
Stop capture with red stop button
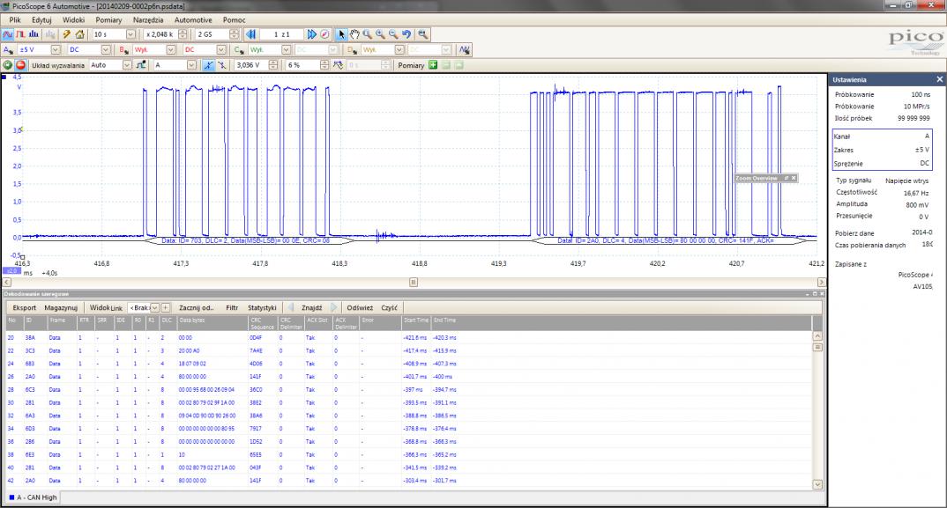[x=20, y=65]
